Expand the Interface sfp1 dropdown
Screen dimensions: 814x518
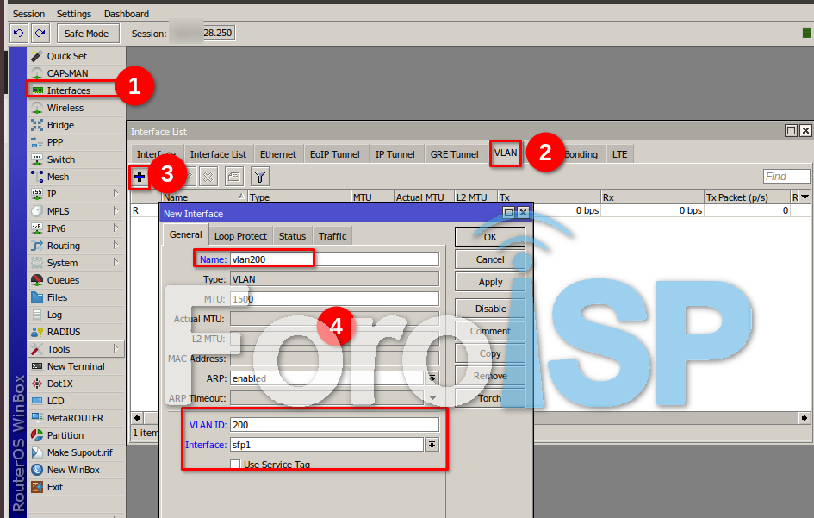(432, 445)
